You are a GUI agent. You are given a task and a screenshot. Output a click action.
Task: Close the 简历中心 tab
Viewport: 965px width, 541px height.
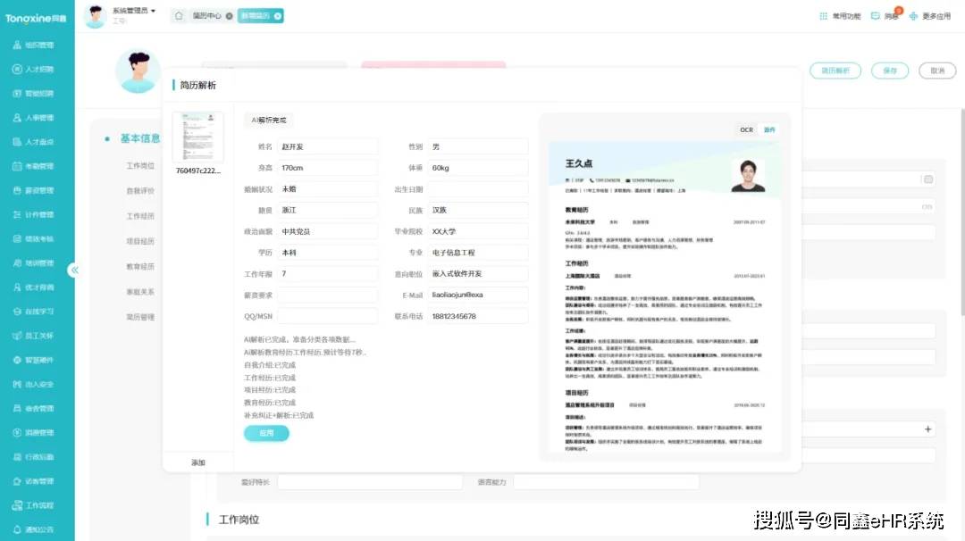click(x=230, y=16)
